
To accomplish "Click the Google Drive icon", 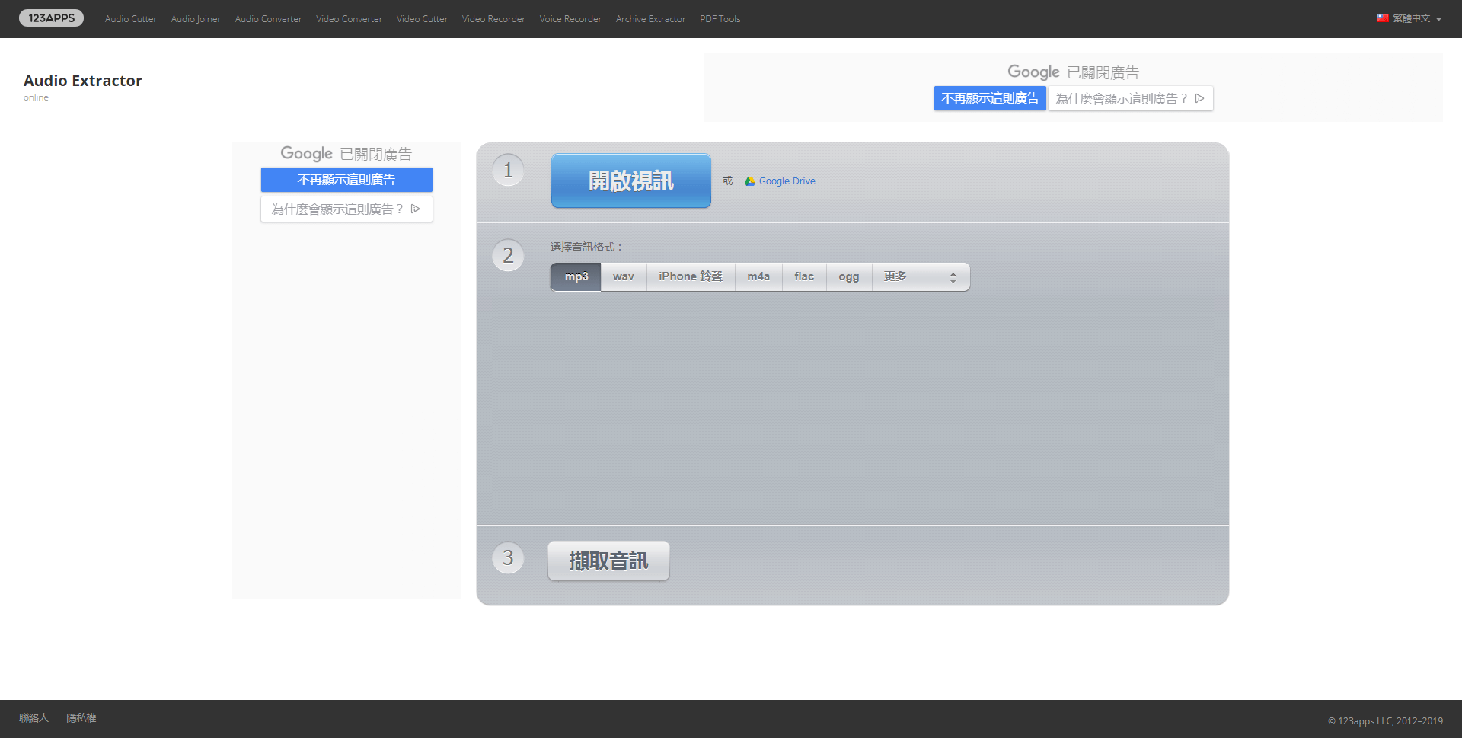I will coord(750,181).
